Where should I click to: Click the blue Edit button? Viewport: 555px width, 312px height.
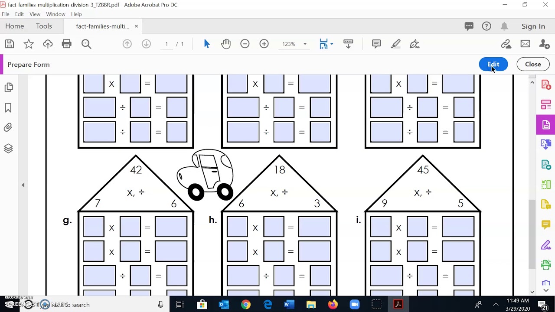493,64
